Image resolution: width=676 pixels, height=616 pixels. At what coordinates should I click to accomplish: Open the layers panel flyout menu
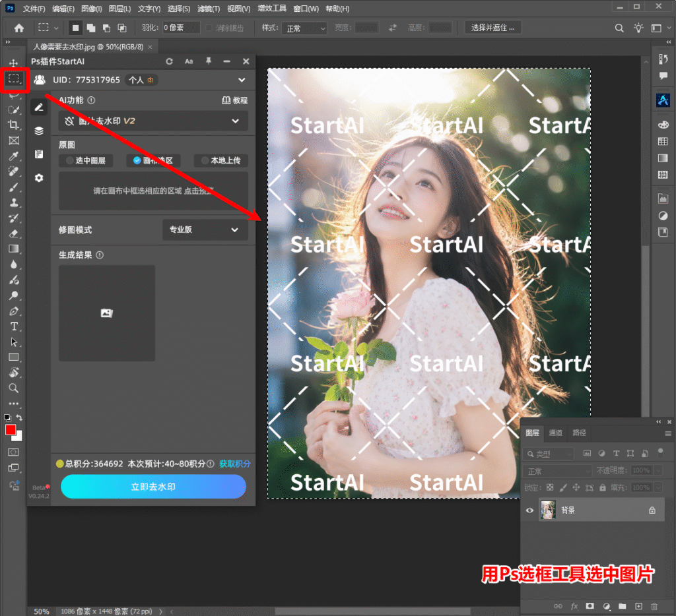[668, 433]
